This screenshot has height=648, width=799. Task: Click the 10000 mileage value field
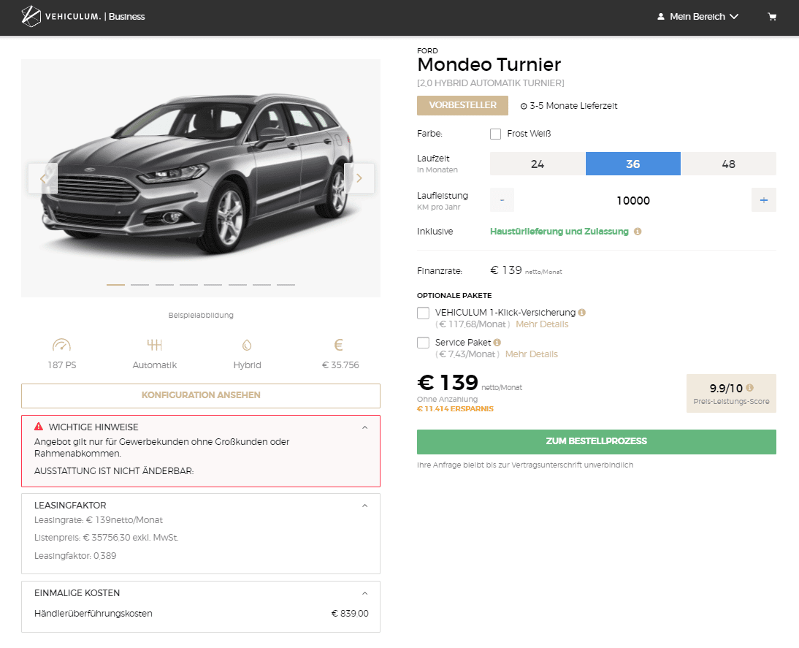pyautogui.click(x=633, y=200)
